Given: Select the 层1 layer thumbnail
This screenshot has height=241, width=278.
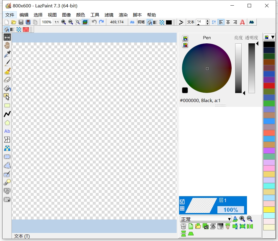Looking at the screenshot, I should point(202,205).
